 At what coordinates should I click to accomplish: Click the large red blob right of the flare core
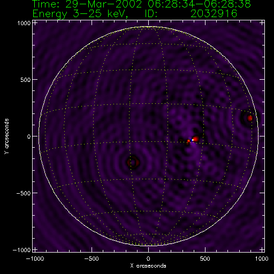click(196, 139)
